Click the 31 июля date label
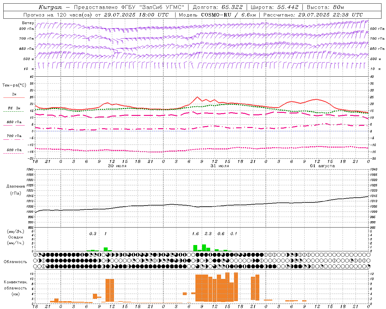Viewport: 386px width, 309px height. (220, 166)
